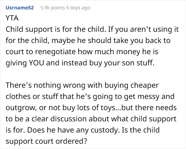Click the word "renegotiate" in the comment
Viewport: 186px width, 149px height.
55,52
